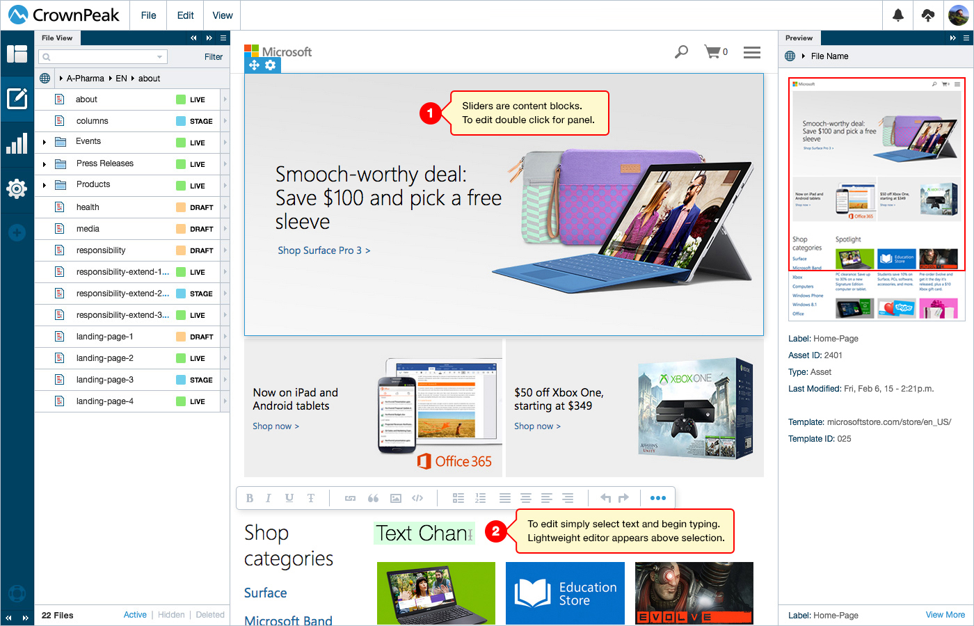The image size is (974, 626).
Task: Open the arrow at the end of the columns row
Action: (x=225, y=121)
